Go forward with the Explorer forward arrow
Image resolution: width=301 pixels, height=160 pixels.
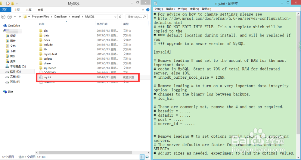pyautogui.click(x=9, y=17)
